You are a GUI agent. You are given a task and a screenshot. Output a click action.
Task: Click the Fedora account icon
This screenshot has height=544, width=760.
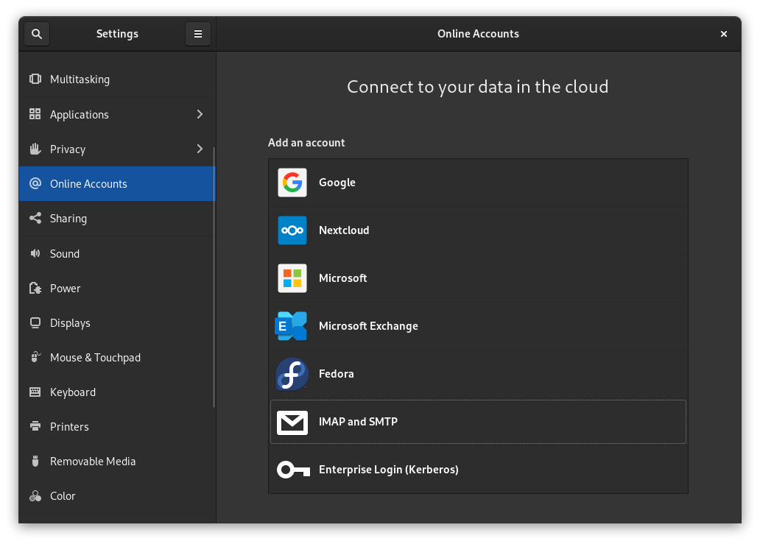(x=292, y=374)
